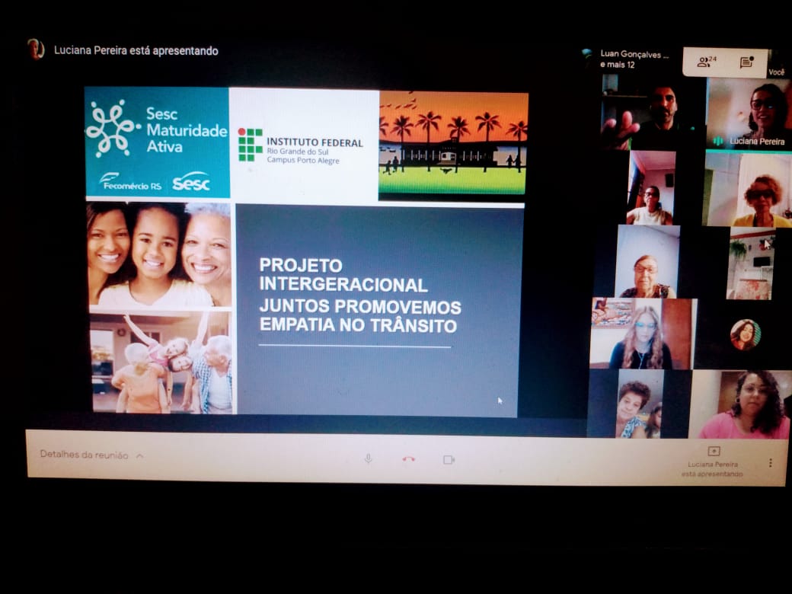
Task: Click the audio indicator on Luciana Pereira's tile
Action: pos(717,141)
